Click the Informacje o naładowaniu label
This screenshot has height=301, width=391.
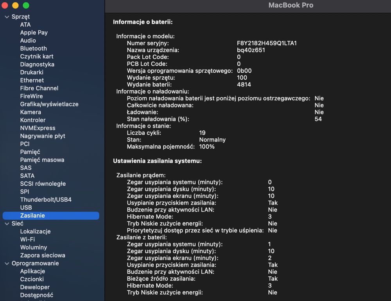[x=152, y=91]
